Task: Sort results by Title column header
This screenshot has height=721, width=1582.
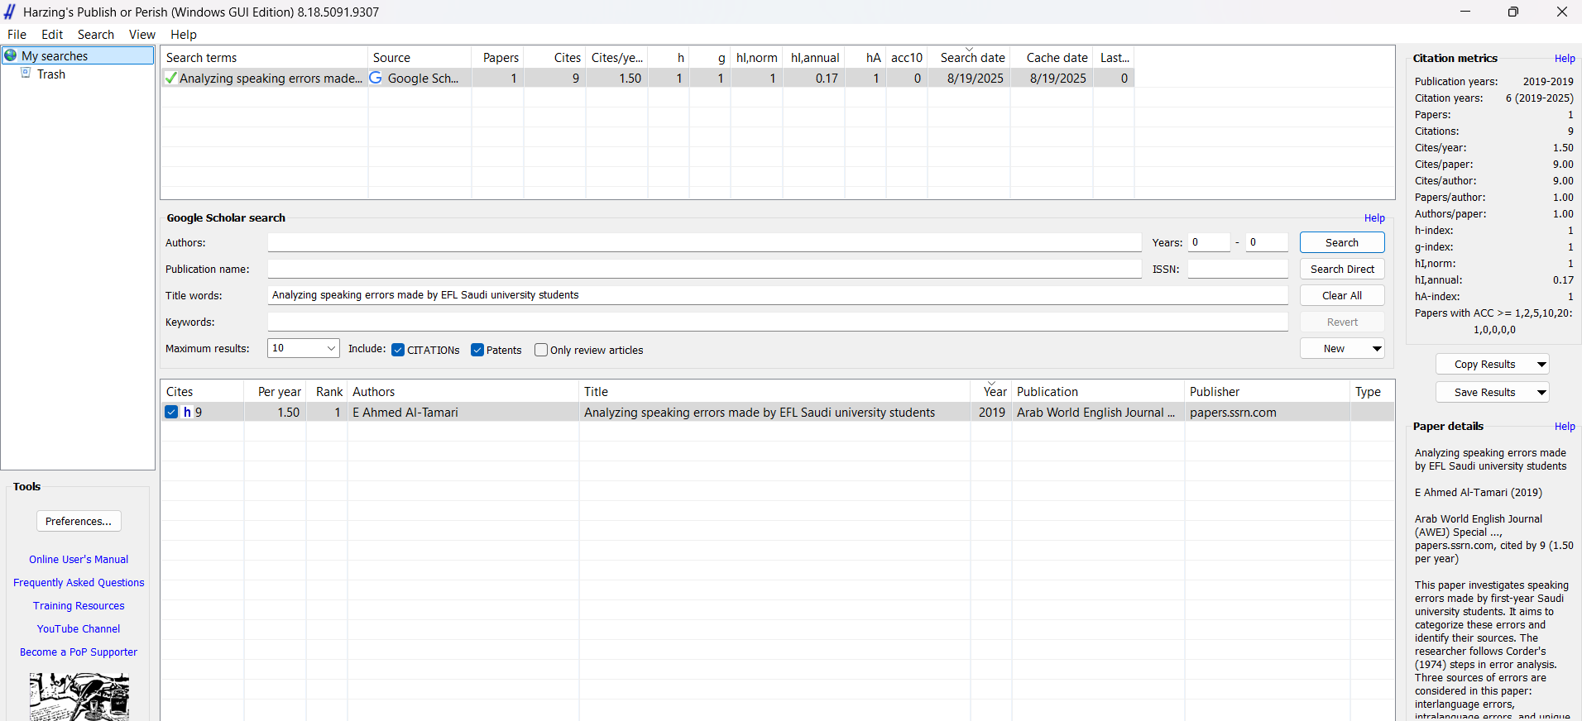Action: click(774, 392)
